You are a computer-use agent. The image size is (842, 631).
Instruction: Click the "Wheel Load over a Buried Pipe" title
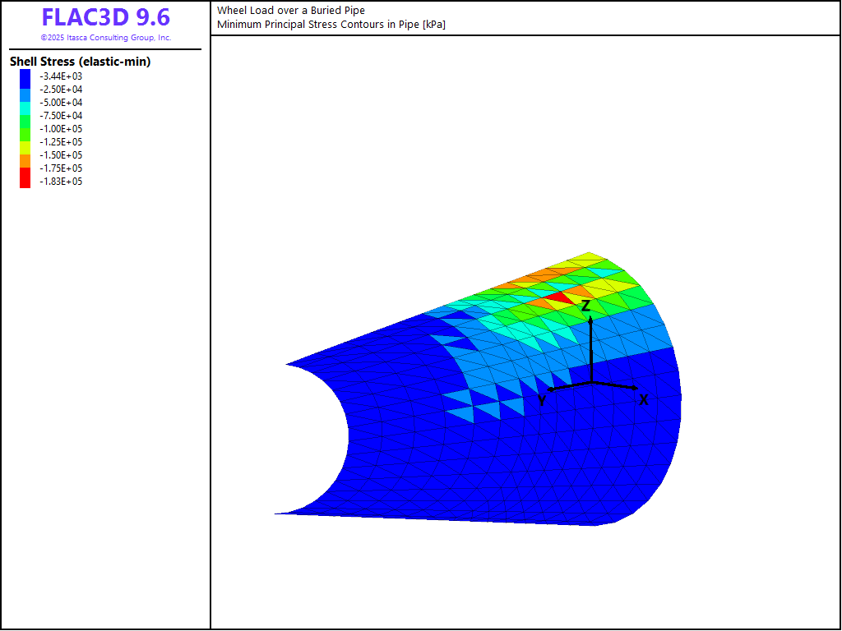(x=291, y=11)
